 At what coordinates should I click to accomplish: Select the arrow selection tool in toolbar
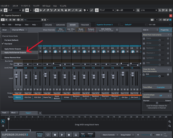[37, 10]
